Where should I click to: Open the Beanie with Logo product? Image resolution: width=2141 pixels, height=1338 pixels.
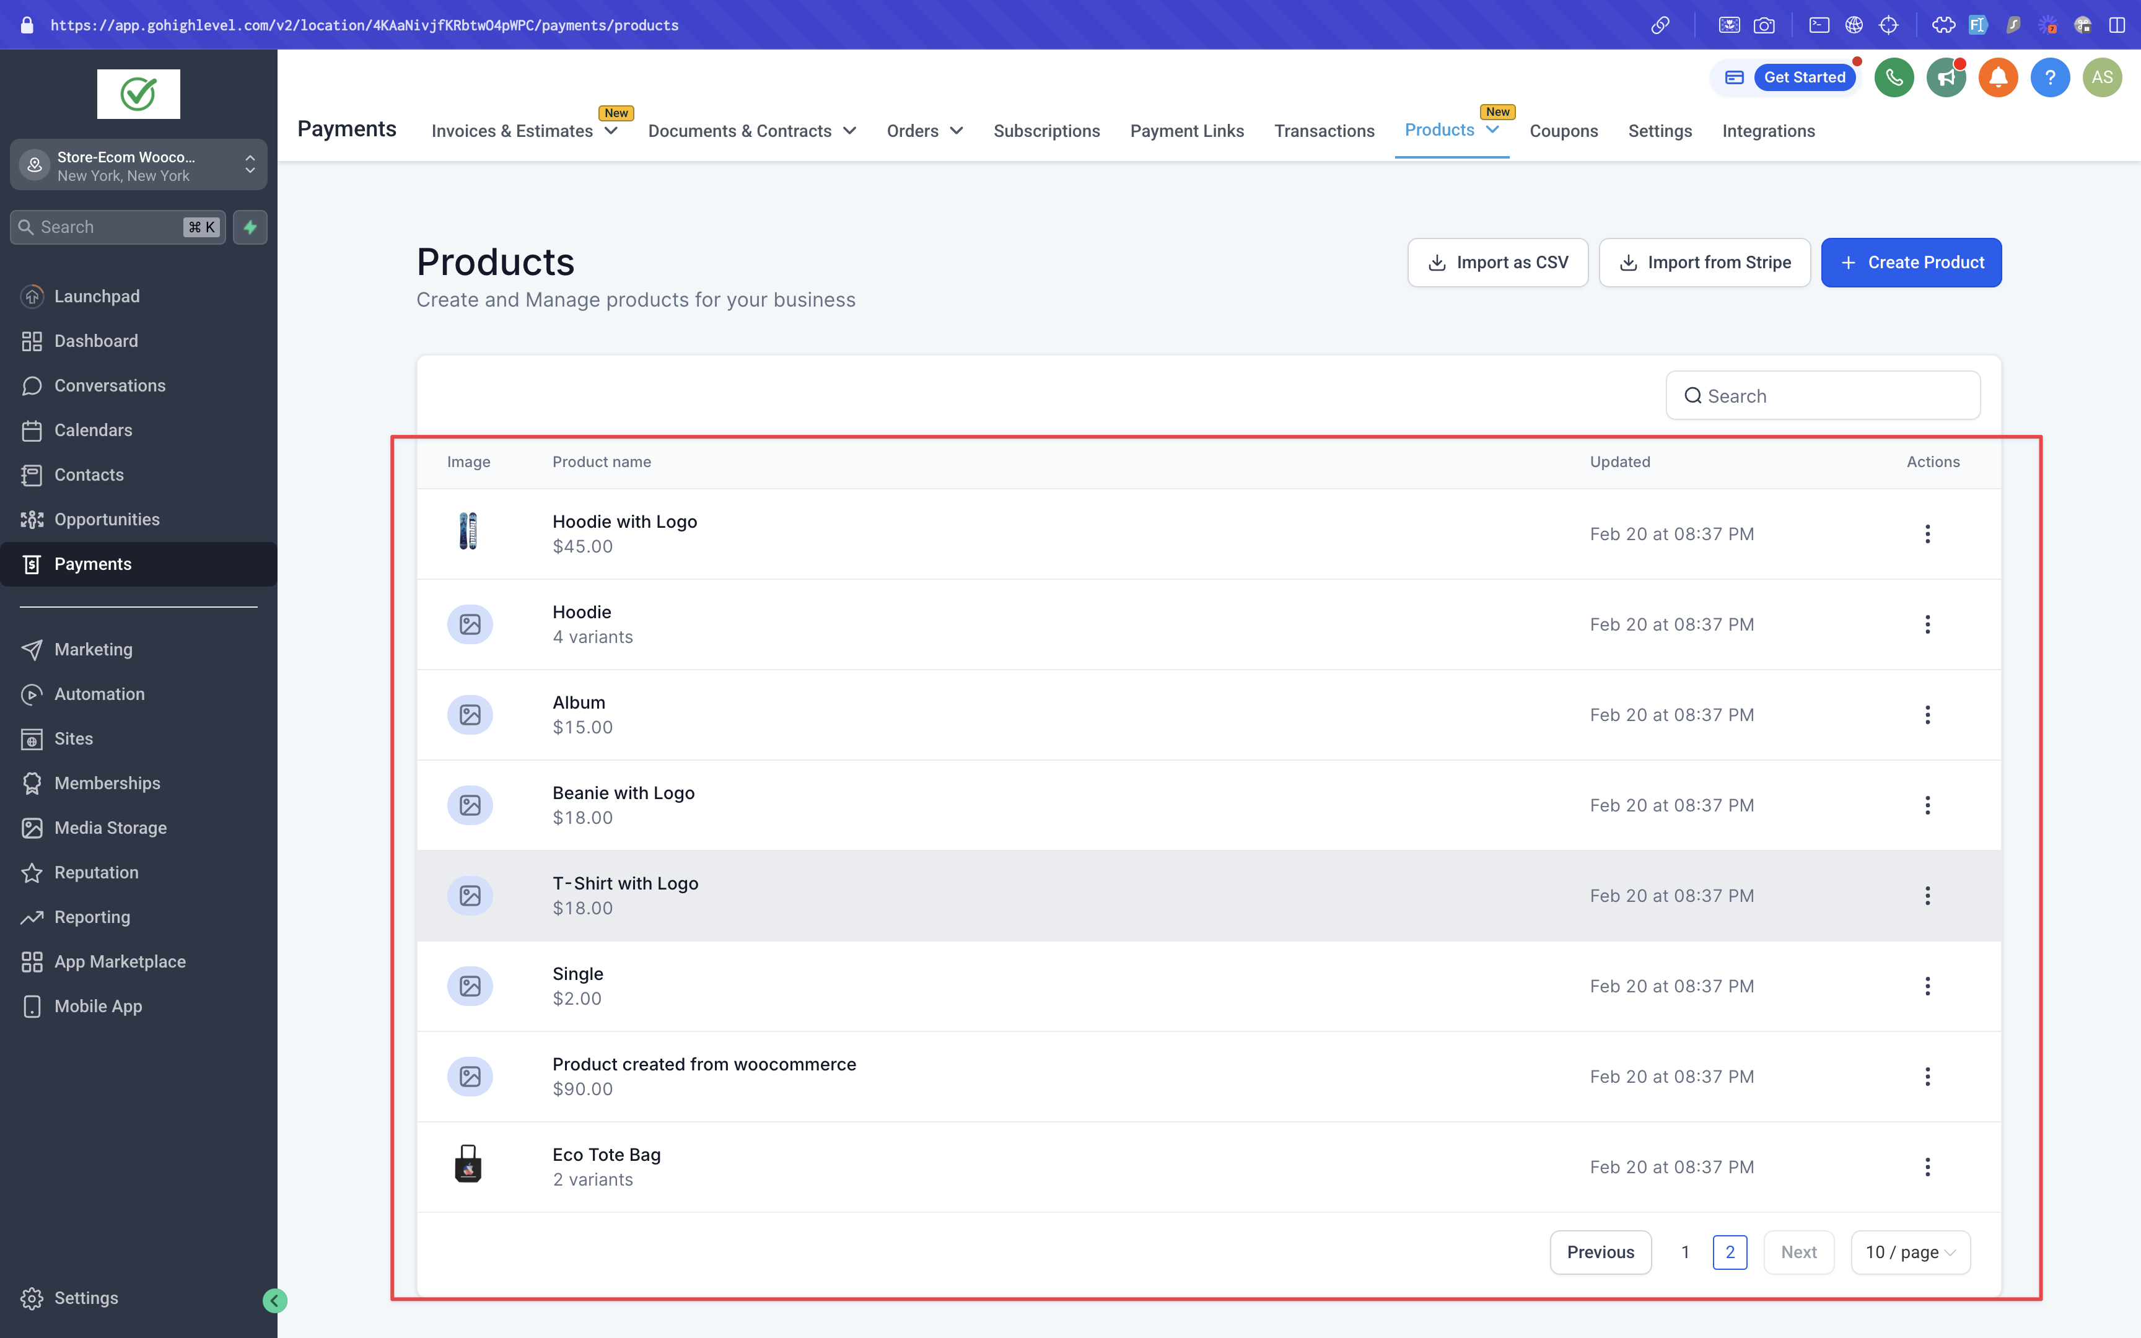[x=624, y=793]
